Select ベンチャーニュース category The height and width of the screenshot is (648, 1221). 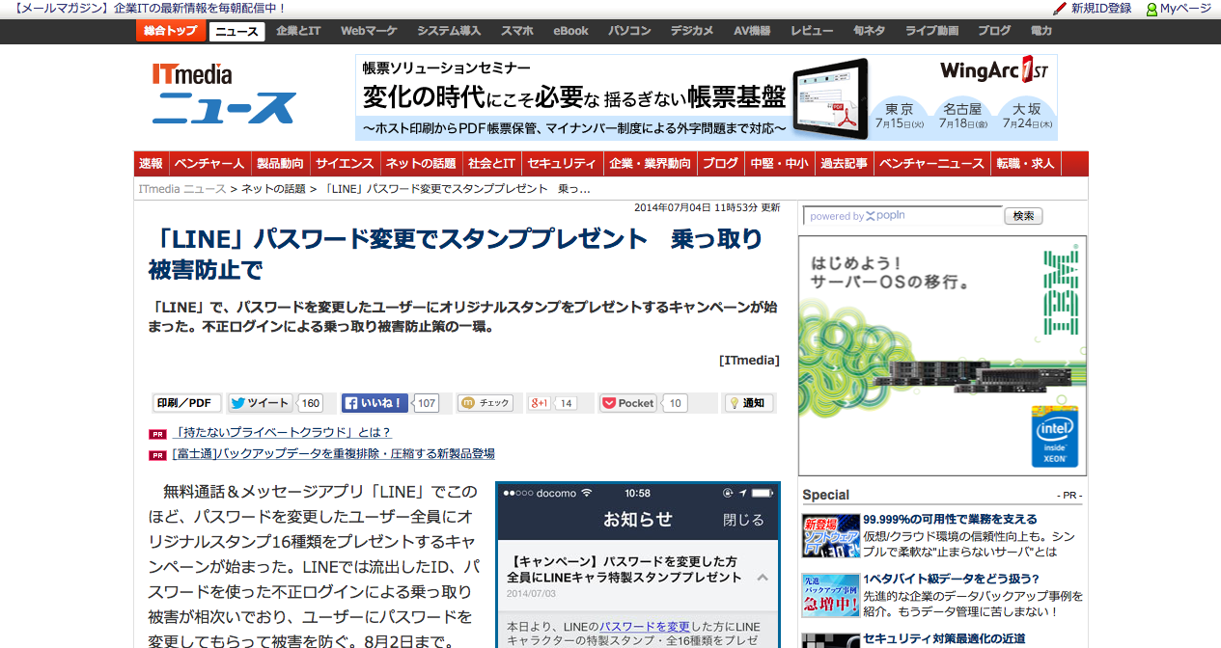tap(931, 164)
